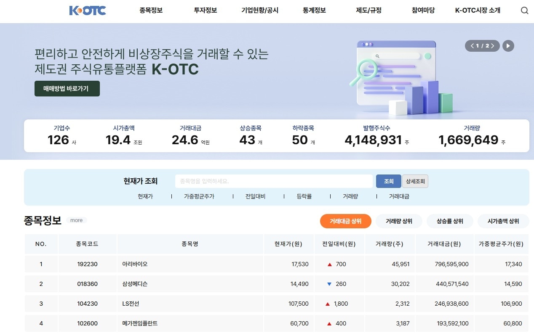The width and height of the screenshot is (534, 333).
Task: Pause the banner slideshow playback control
Action: coord(508,46)
